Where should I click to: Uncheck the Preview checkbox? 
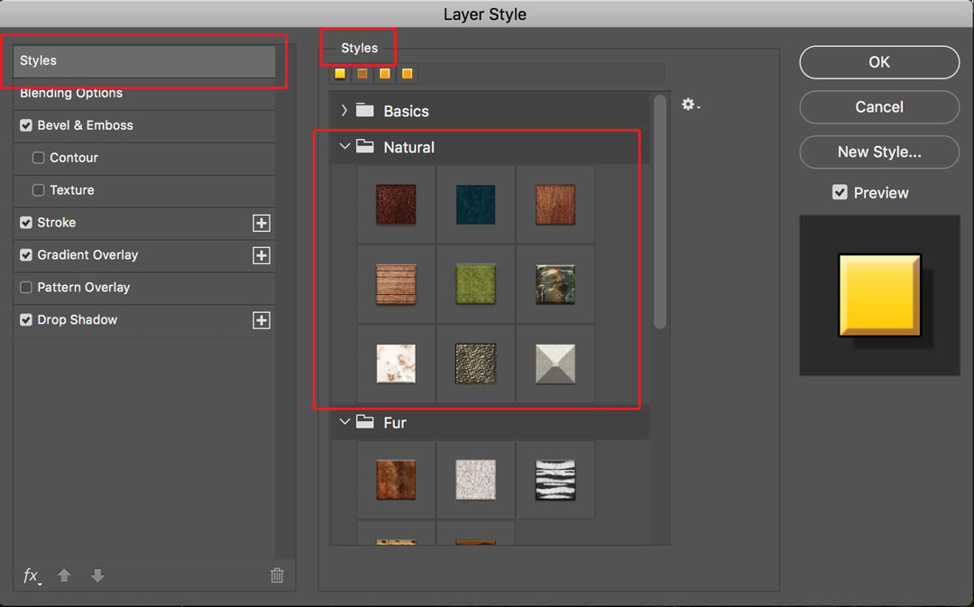840,193
